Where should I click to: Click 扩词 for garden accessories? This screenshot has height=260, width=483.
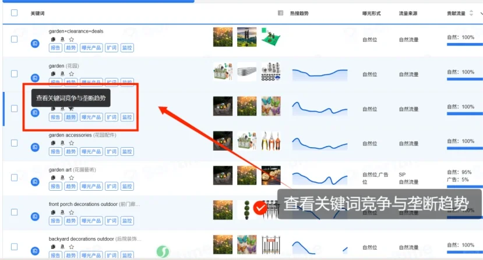coord(111,151)
